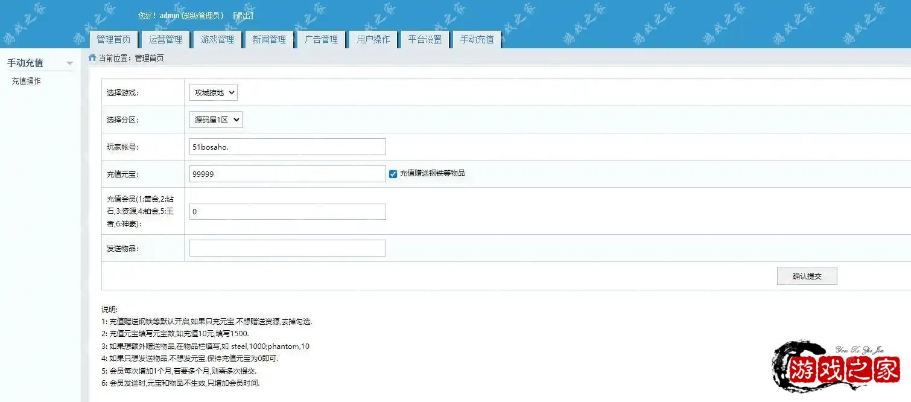
Task: Open the 选择分区 dropdown
Action: click(x=216, y=120)
